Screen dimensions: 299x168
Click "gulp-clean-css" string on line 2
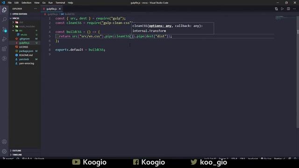117,23
